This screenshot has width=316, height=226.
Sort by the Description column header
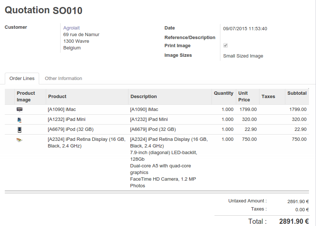[x=170, y=97]
